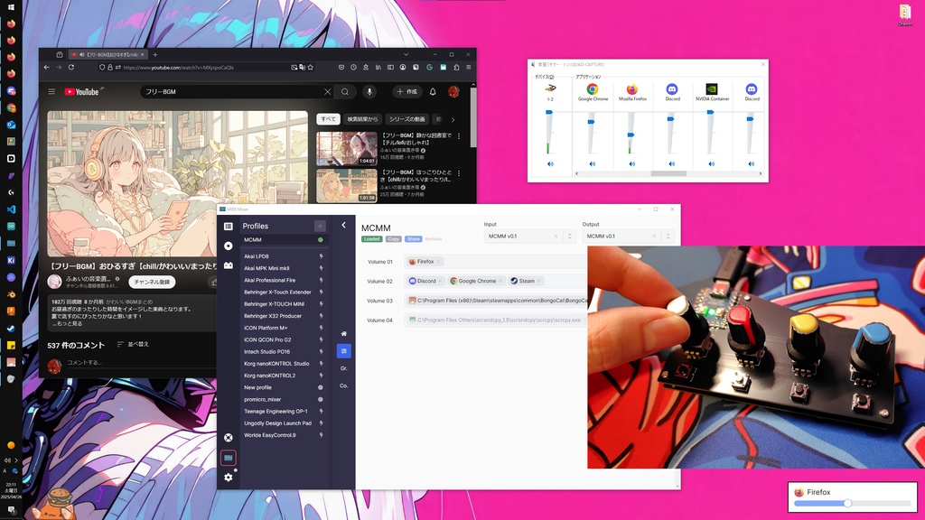Mute NVIDIA Container in volume mixer
The width and height of the screenshot is (925, 520).
[x=712, y=164]
